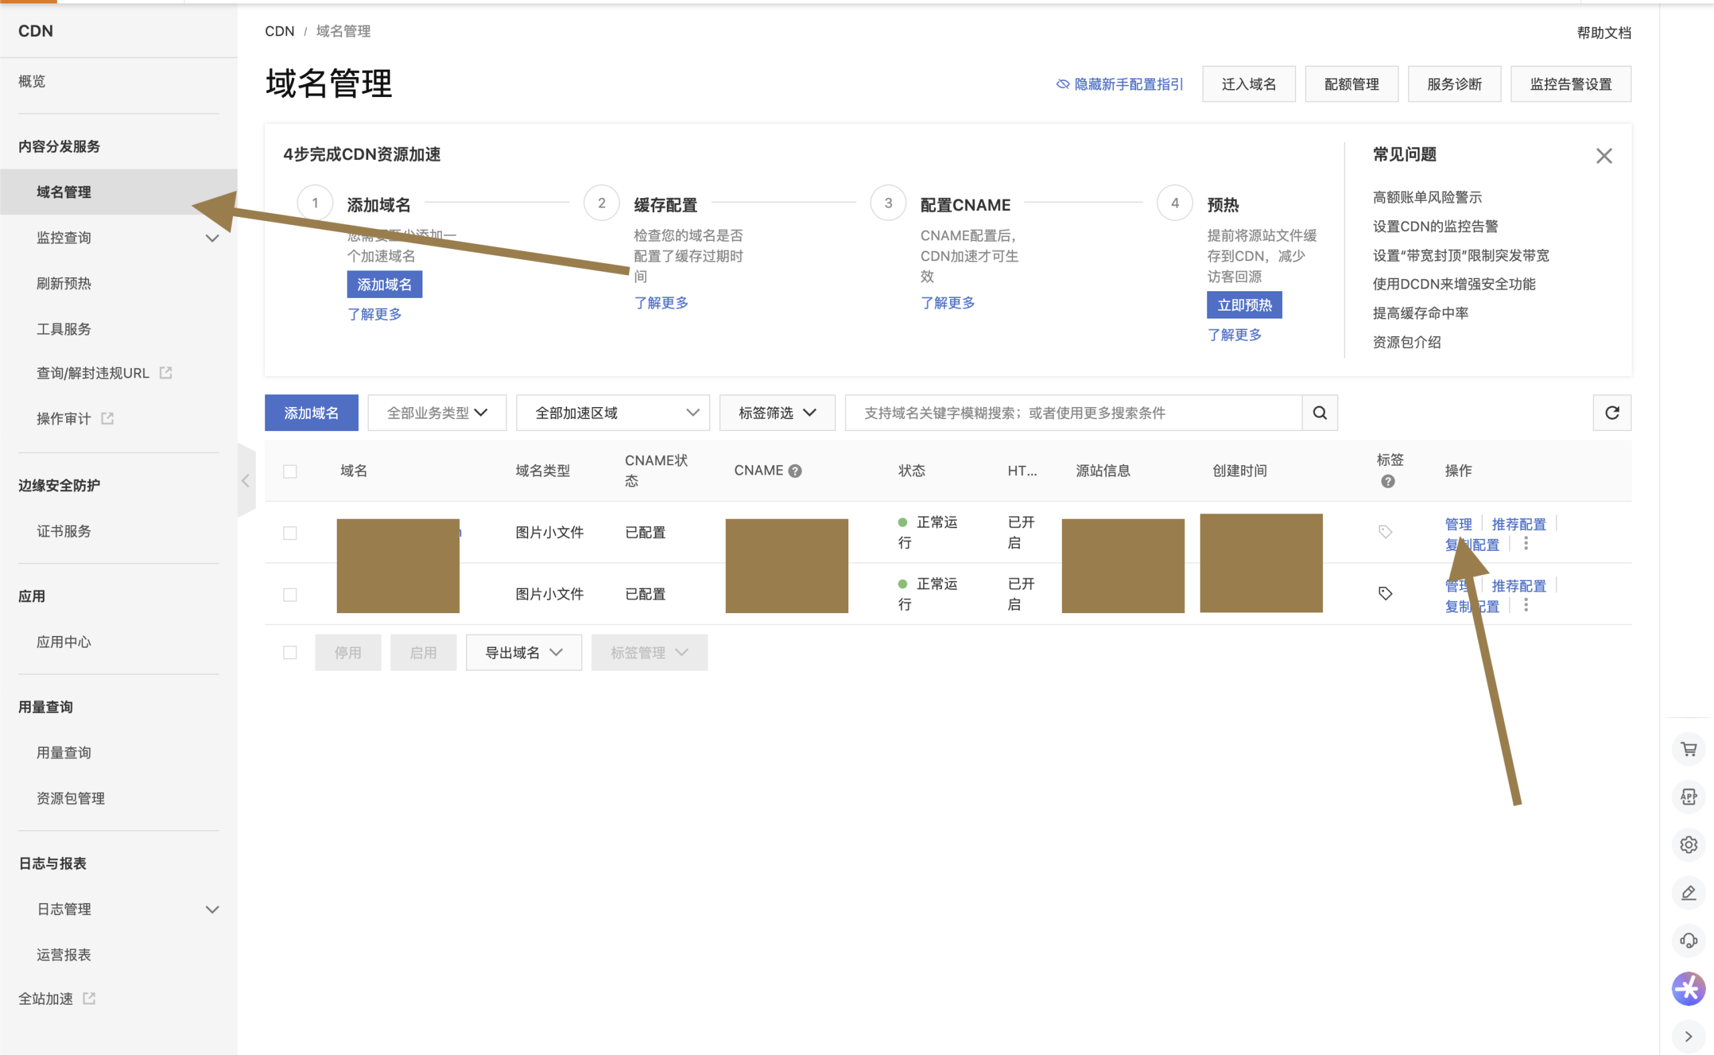Open FAQ 资源包介绍
This screenshot has height=1055, width=1714.
click(1406, 342)
